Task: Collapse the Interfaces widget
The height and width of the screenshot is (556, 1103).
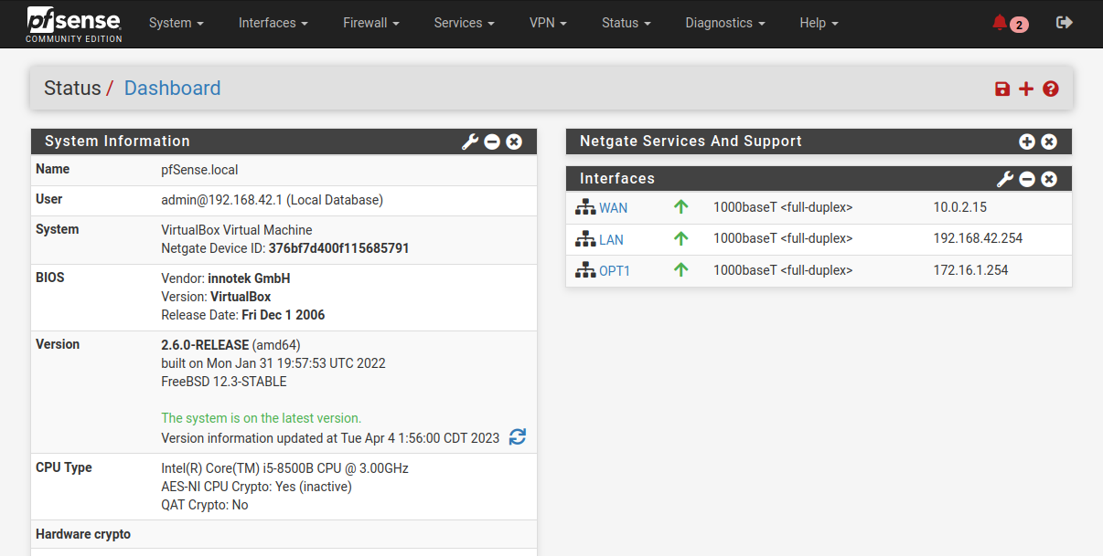Action: pyautogui.click(x=1027, y=179)
